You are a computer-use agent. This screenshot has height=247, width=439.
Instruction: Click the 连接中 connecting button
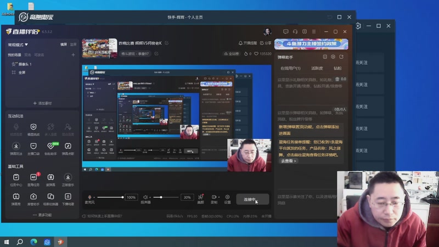tap(252, 199)
